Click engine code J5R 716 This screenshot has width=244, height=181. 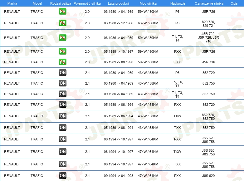click(208, 62)
